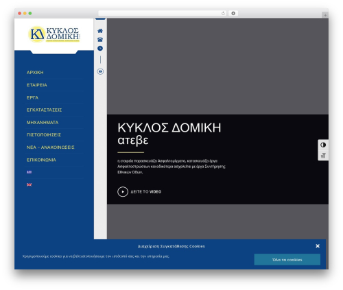Open the ΕΠΙΚΟΙΝΩΝΙΑ menu item
The width and height of the screenshot is (343, 290).
[x=41, y=160]
